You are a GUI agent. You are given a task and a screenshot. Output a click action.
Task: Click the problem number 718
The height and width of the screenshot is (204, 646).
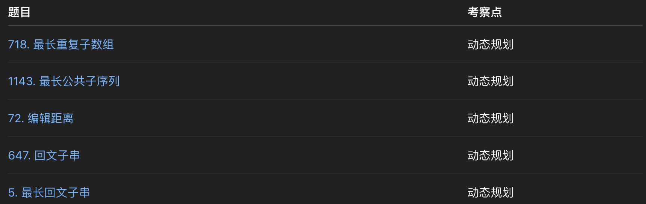(x=18, y=45)
